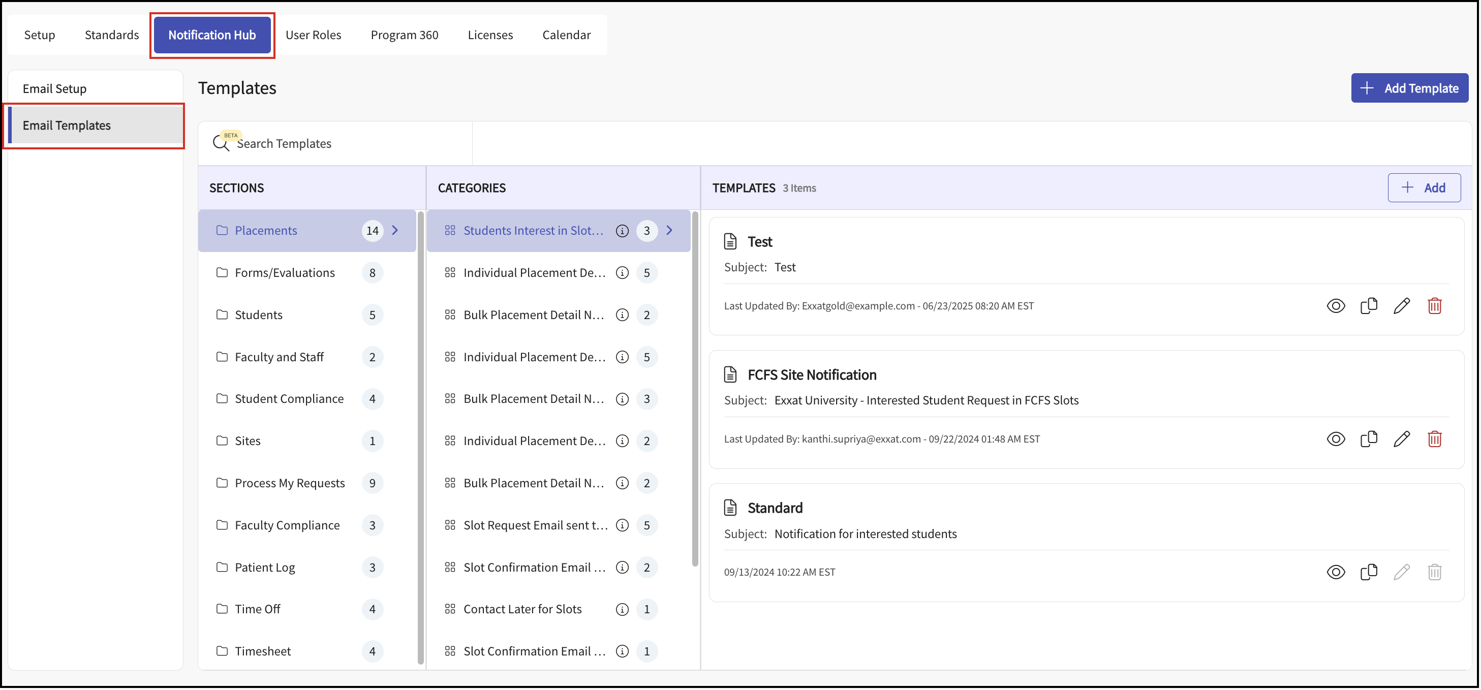Duplicate the FCFS Site Notification template
This screenshot has height=690, width=1481.
point(1368,440)
